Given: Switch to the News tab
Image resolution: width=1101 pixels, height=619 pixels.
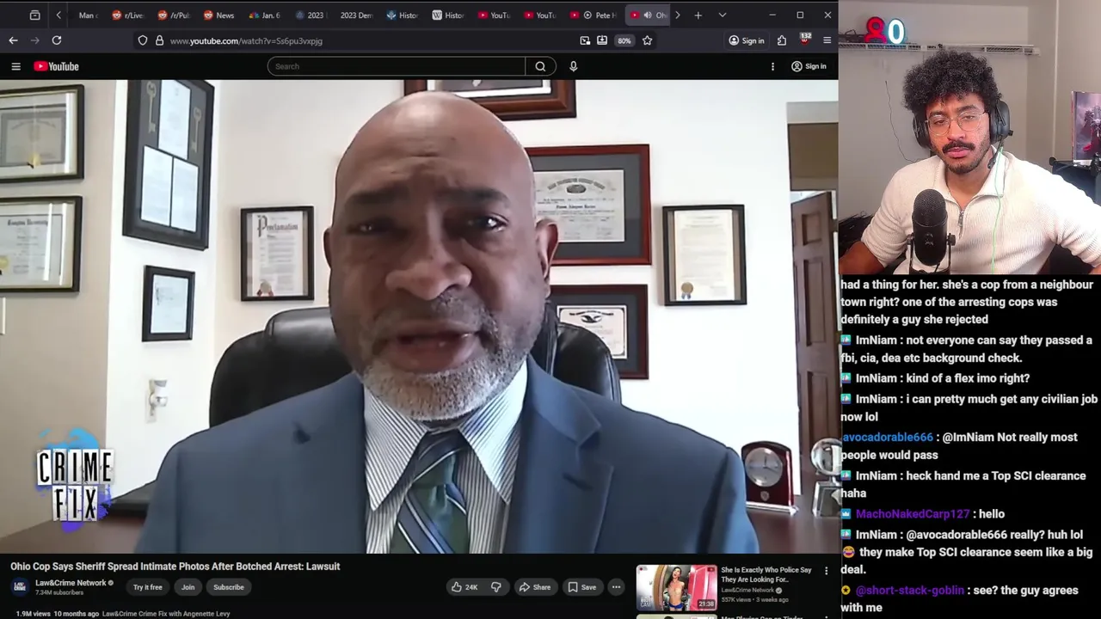Looking at the screenshot, I should point(218,15).
